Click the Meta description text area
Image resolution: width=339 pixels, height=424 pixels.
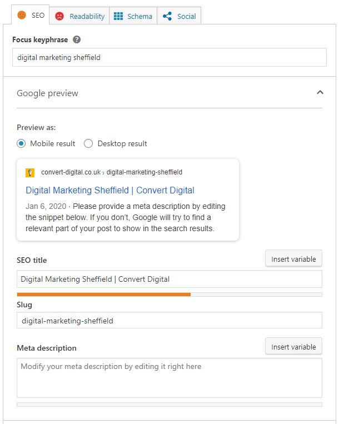click(x=169, y=378)
